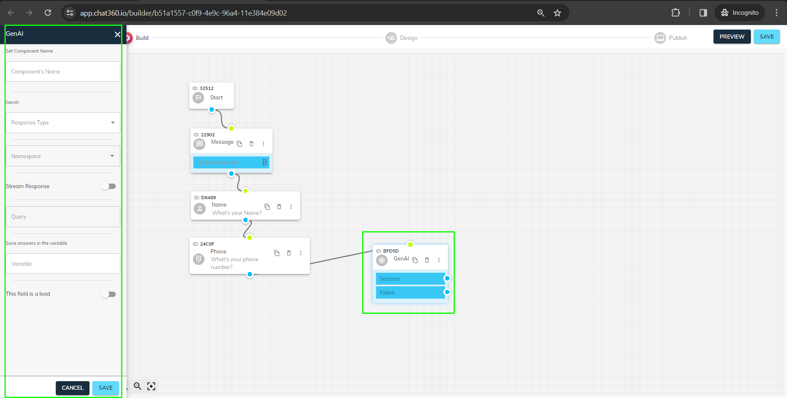Click the Success output connector dot
The width and height of the screenshot is (787, 398).
(x=447, y=278)
